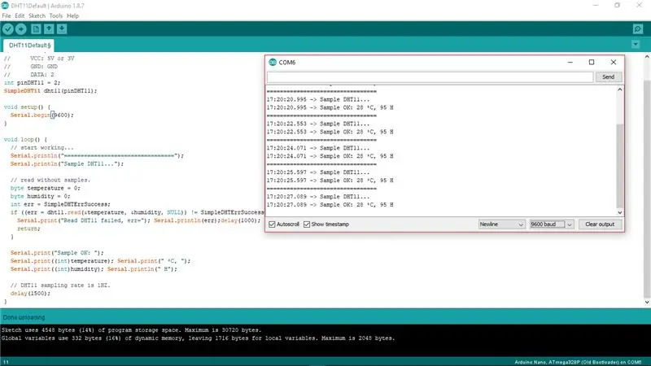Viewport: 651px width, 366px height.
Task: Click the line number indicator in status bar
Action: (6, 362)
